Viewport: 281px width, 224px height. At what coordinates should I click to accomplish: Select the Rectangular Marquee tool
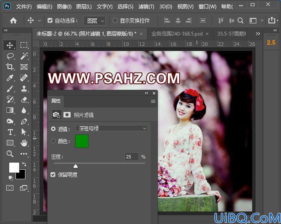pos(24,45)
